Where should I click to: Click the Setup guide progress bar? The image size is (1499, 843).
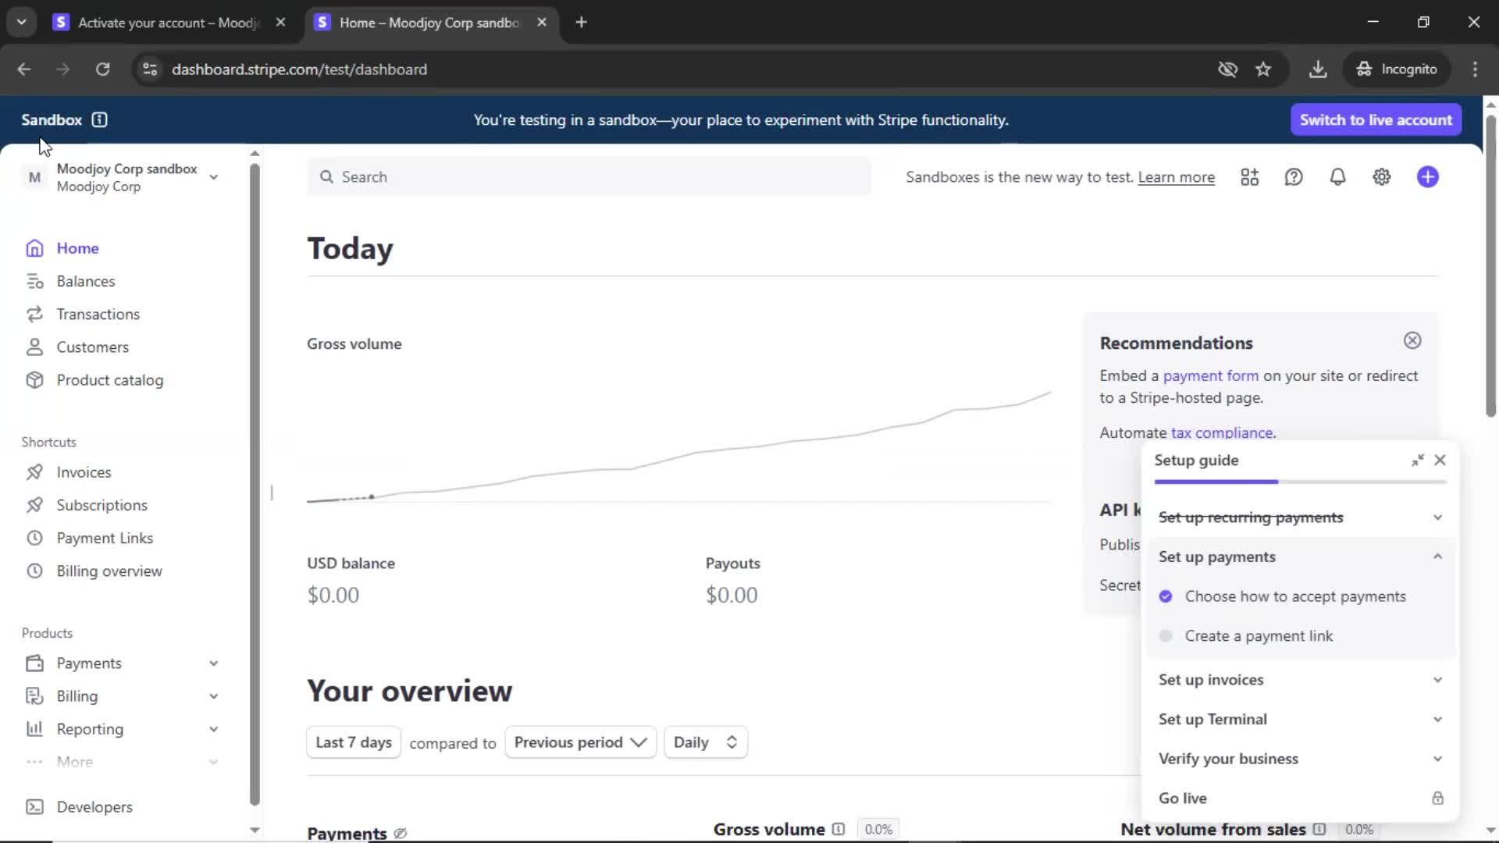click(x=1300, y=482)
